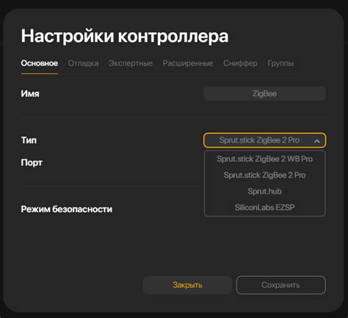Choose Sprut.stick ZigBee 2 Pro in the list
348x318 pixels.
pos(264,175)
